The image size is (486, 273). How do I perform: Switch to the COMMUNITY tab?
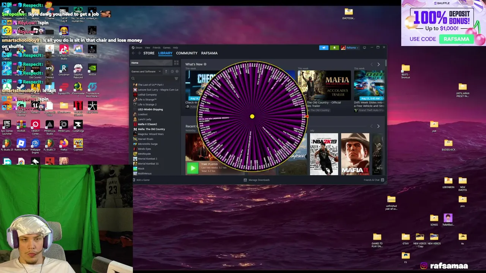click(187, 53)
